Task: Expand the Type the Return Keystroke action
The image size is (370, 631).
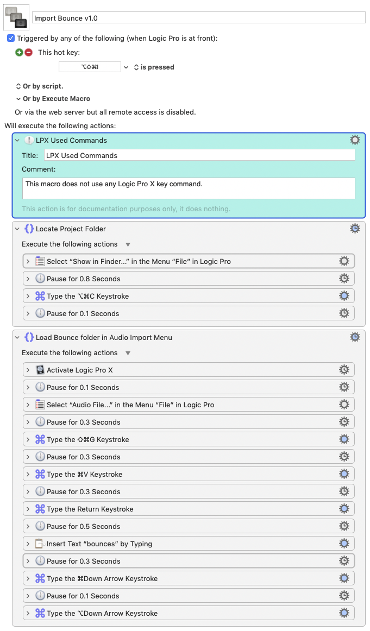Action: click(x=28, y=509)
